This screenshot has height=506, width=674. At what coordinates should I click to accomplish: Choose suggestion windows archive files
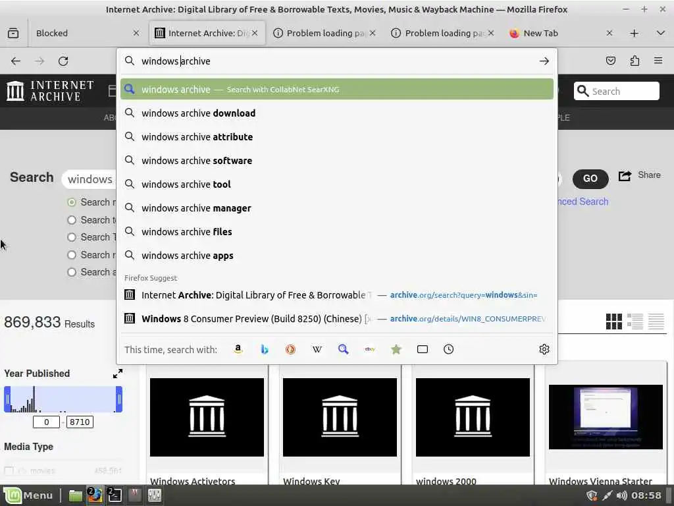(337, 231)
